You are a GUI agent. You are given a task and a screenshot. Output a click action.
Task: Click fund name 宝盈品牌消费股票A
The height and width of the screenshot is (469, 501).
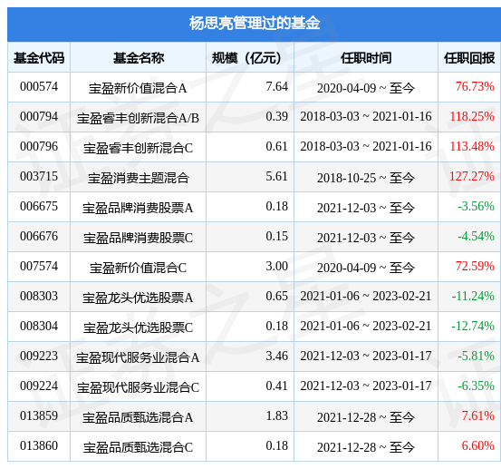pos(138,208)
